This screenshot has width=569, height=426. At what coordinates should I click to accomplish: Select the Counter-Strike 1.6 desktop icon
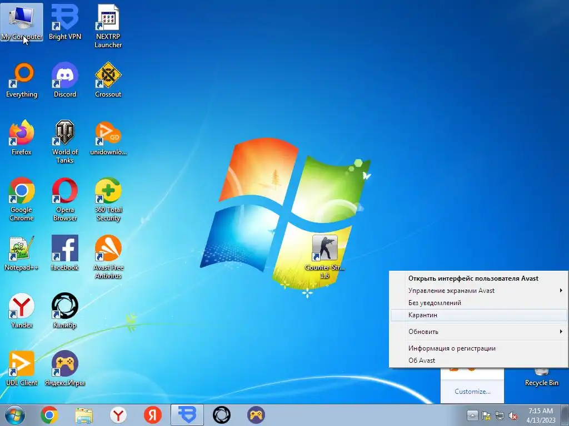[x=325, y=257]
